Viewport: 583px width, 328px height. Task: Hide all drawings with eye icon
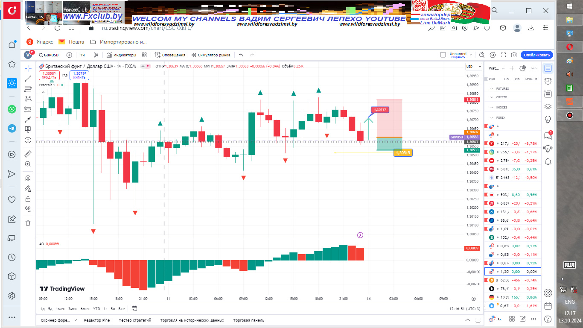coord(28,209)
